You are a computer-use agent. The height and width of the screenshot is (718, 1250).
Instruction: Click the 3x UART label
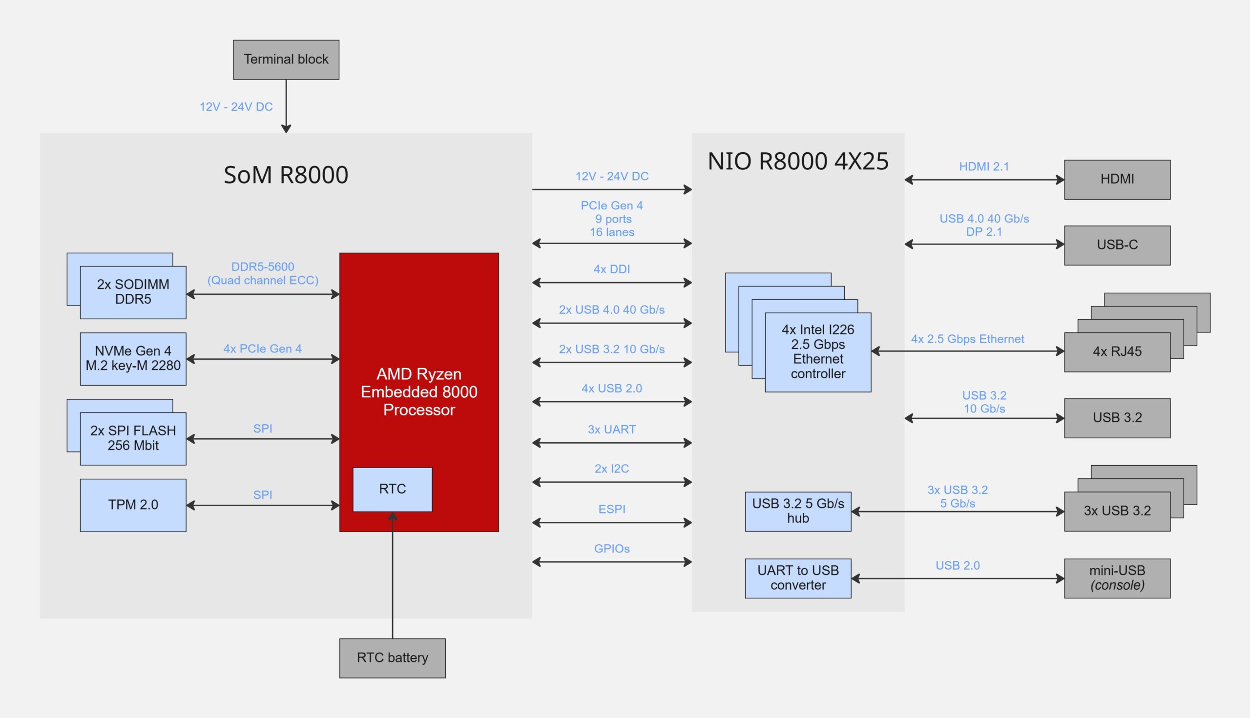(612, 430)
